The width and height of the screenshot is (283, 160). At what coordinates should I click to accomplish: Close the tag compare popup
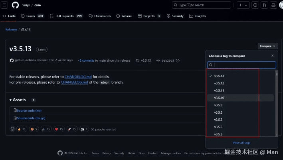pyautogui.click(x=273, y=56)
